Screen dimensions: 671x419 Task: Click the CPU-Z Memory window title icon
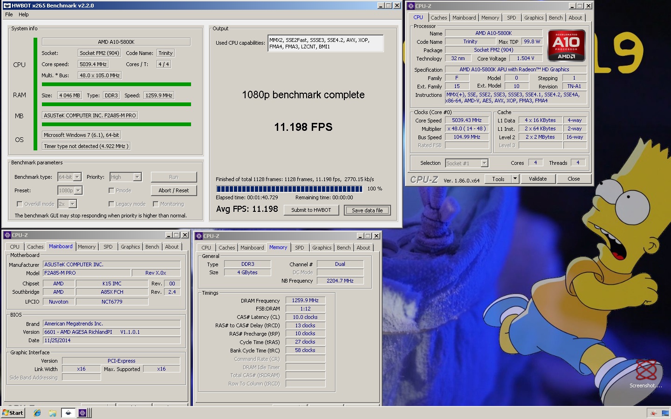tap(199, 236)
